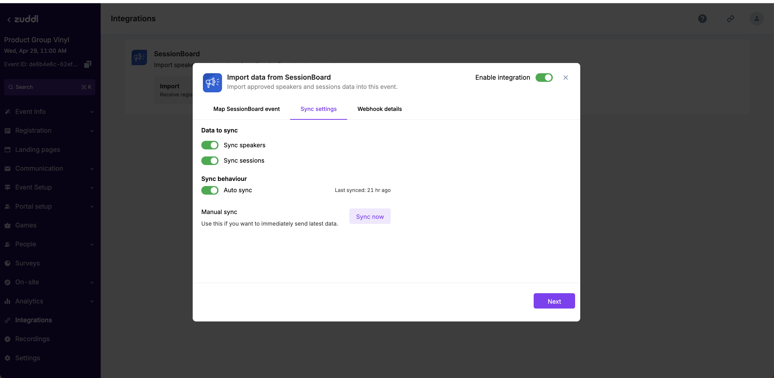This screenshot has width=774, height=378.
Task: Click the 'Wed, Apr 29, 11:00 AM' date
Action: coord(35,51)
